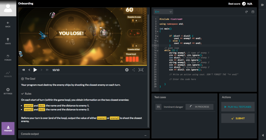Click Play All Testcases button
The image size is (266, 140).
pyautogui.click(x=238, y=107)
